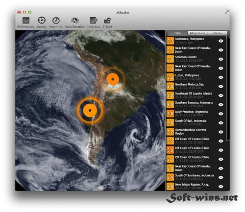Toggle eye icon for 5.9 Central Chile quake

pos(221,150)
